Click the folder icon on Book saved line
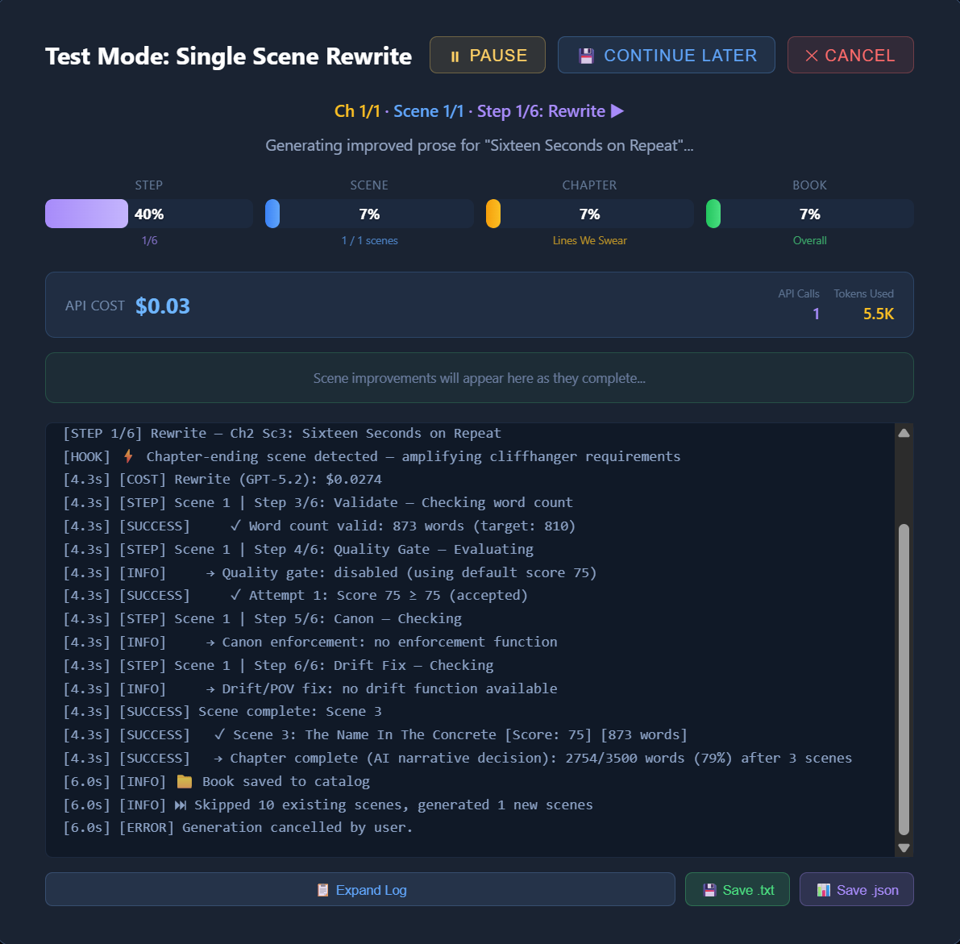960x944 pixels. (185, 781)
